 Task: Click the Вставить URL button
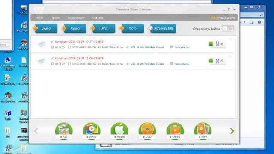(163, 28)
